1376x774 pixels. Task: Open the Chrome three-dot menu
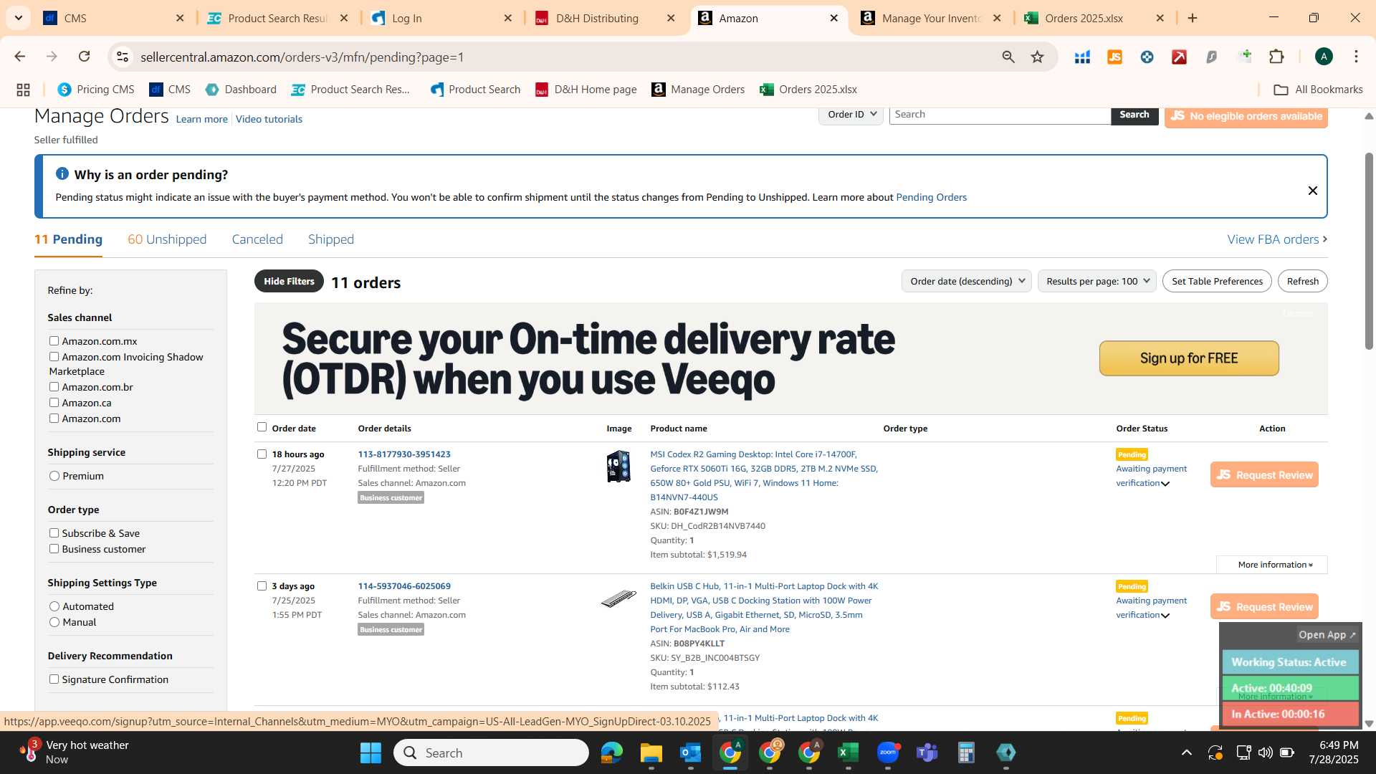[x=1356, y=57]
